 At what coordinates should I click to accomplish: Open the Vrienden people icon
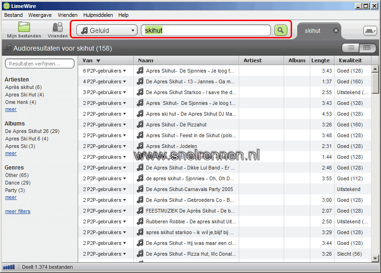click(58, 27)
